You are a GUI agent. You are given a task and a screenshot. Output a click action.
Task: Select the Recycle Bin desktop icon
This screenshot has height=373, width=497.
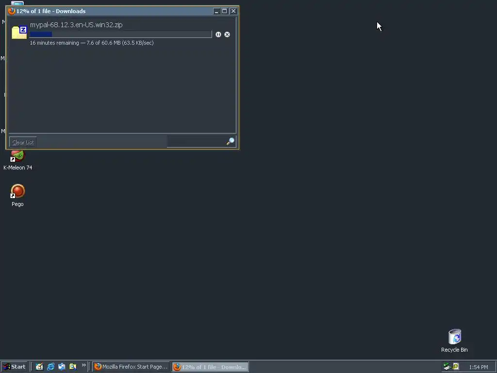tap(454, 341)
